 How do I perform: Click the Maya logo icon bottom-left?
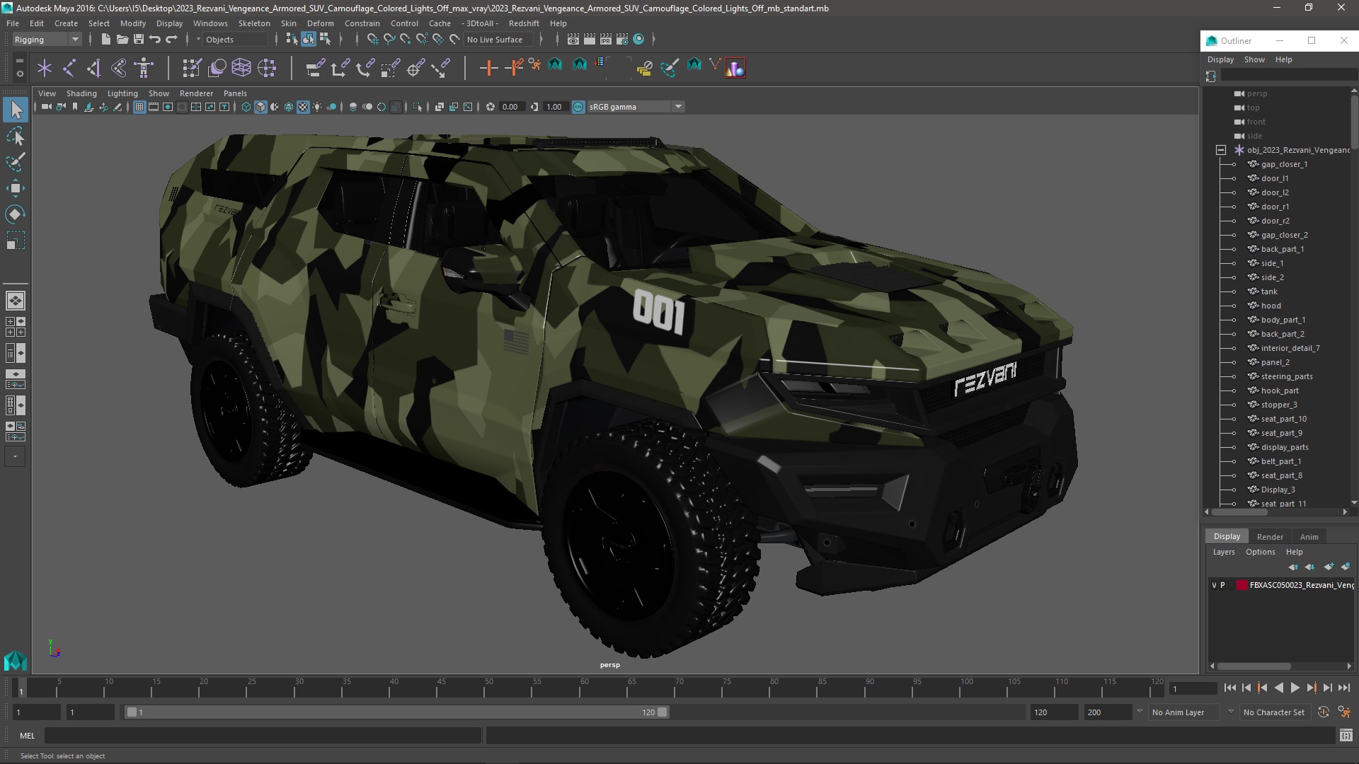click(x=16, y=661)
